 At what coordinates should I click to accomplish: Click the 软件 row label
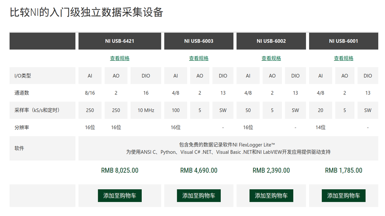tap(19, 148)
